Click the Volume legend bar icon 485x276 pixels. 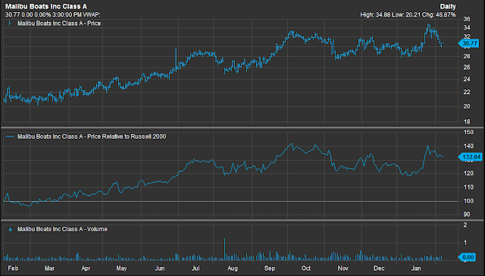(x=10, y=229)
